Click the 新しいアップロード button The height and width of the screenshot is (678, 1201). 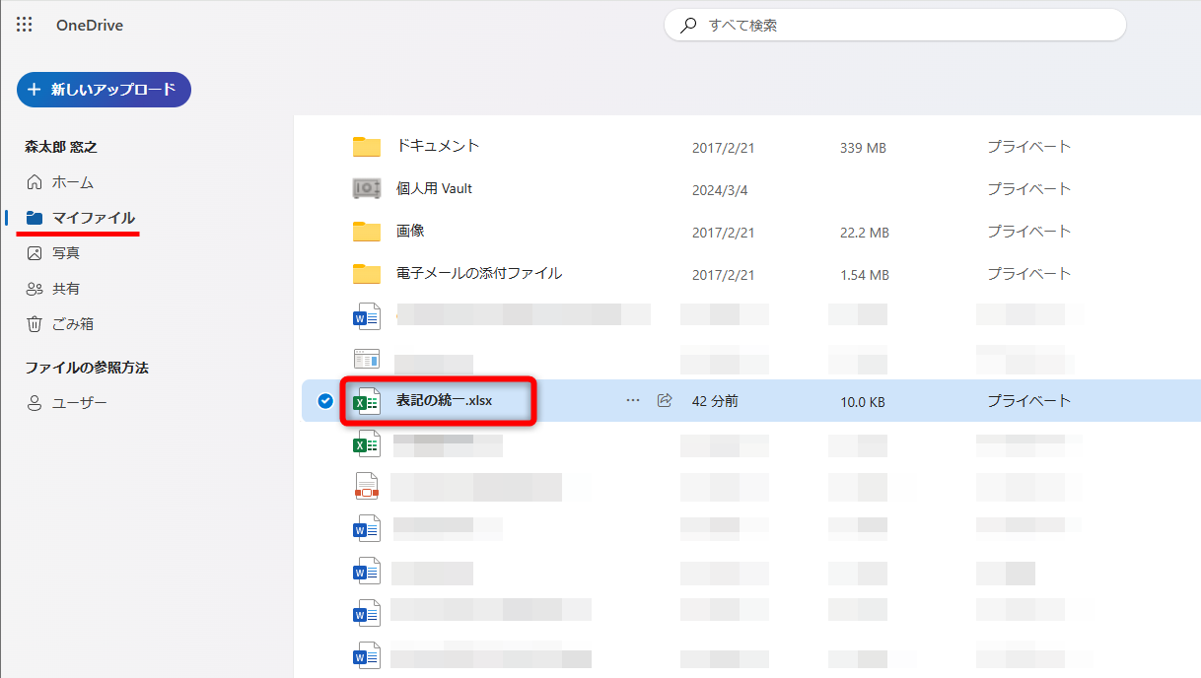(104, 89)
